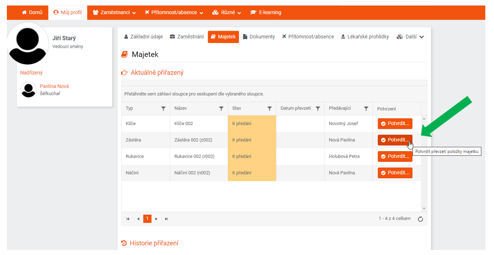Screen dimensions: 494x255
Task: Expand the Přítomnost/absence top menu
Action: tap(174, 13)
